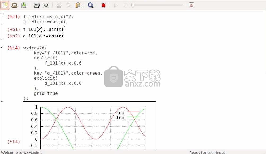Open Find with the magnifier icon
266x154 pixels.
click(90, 5)
